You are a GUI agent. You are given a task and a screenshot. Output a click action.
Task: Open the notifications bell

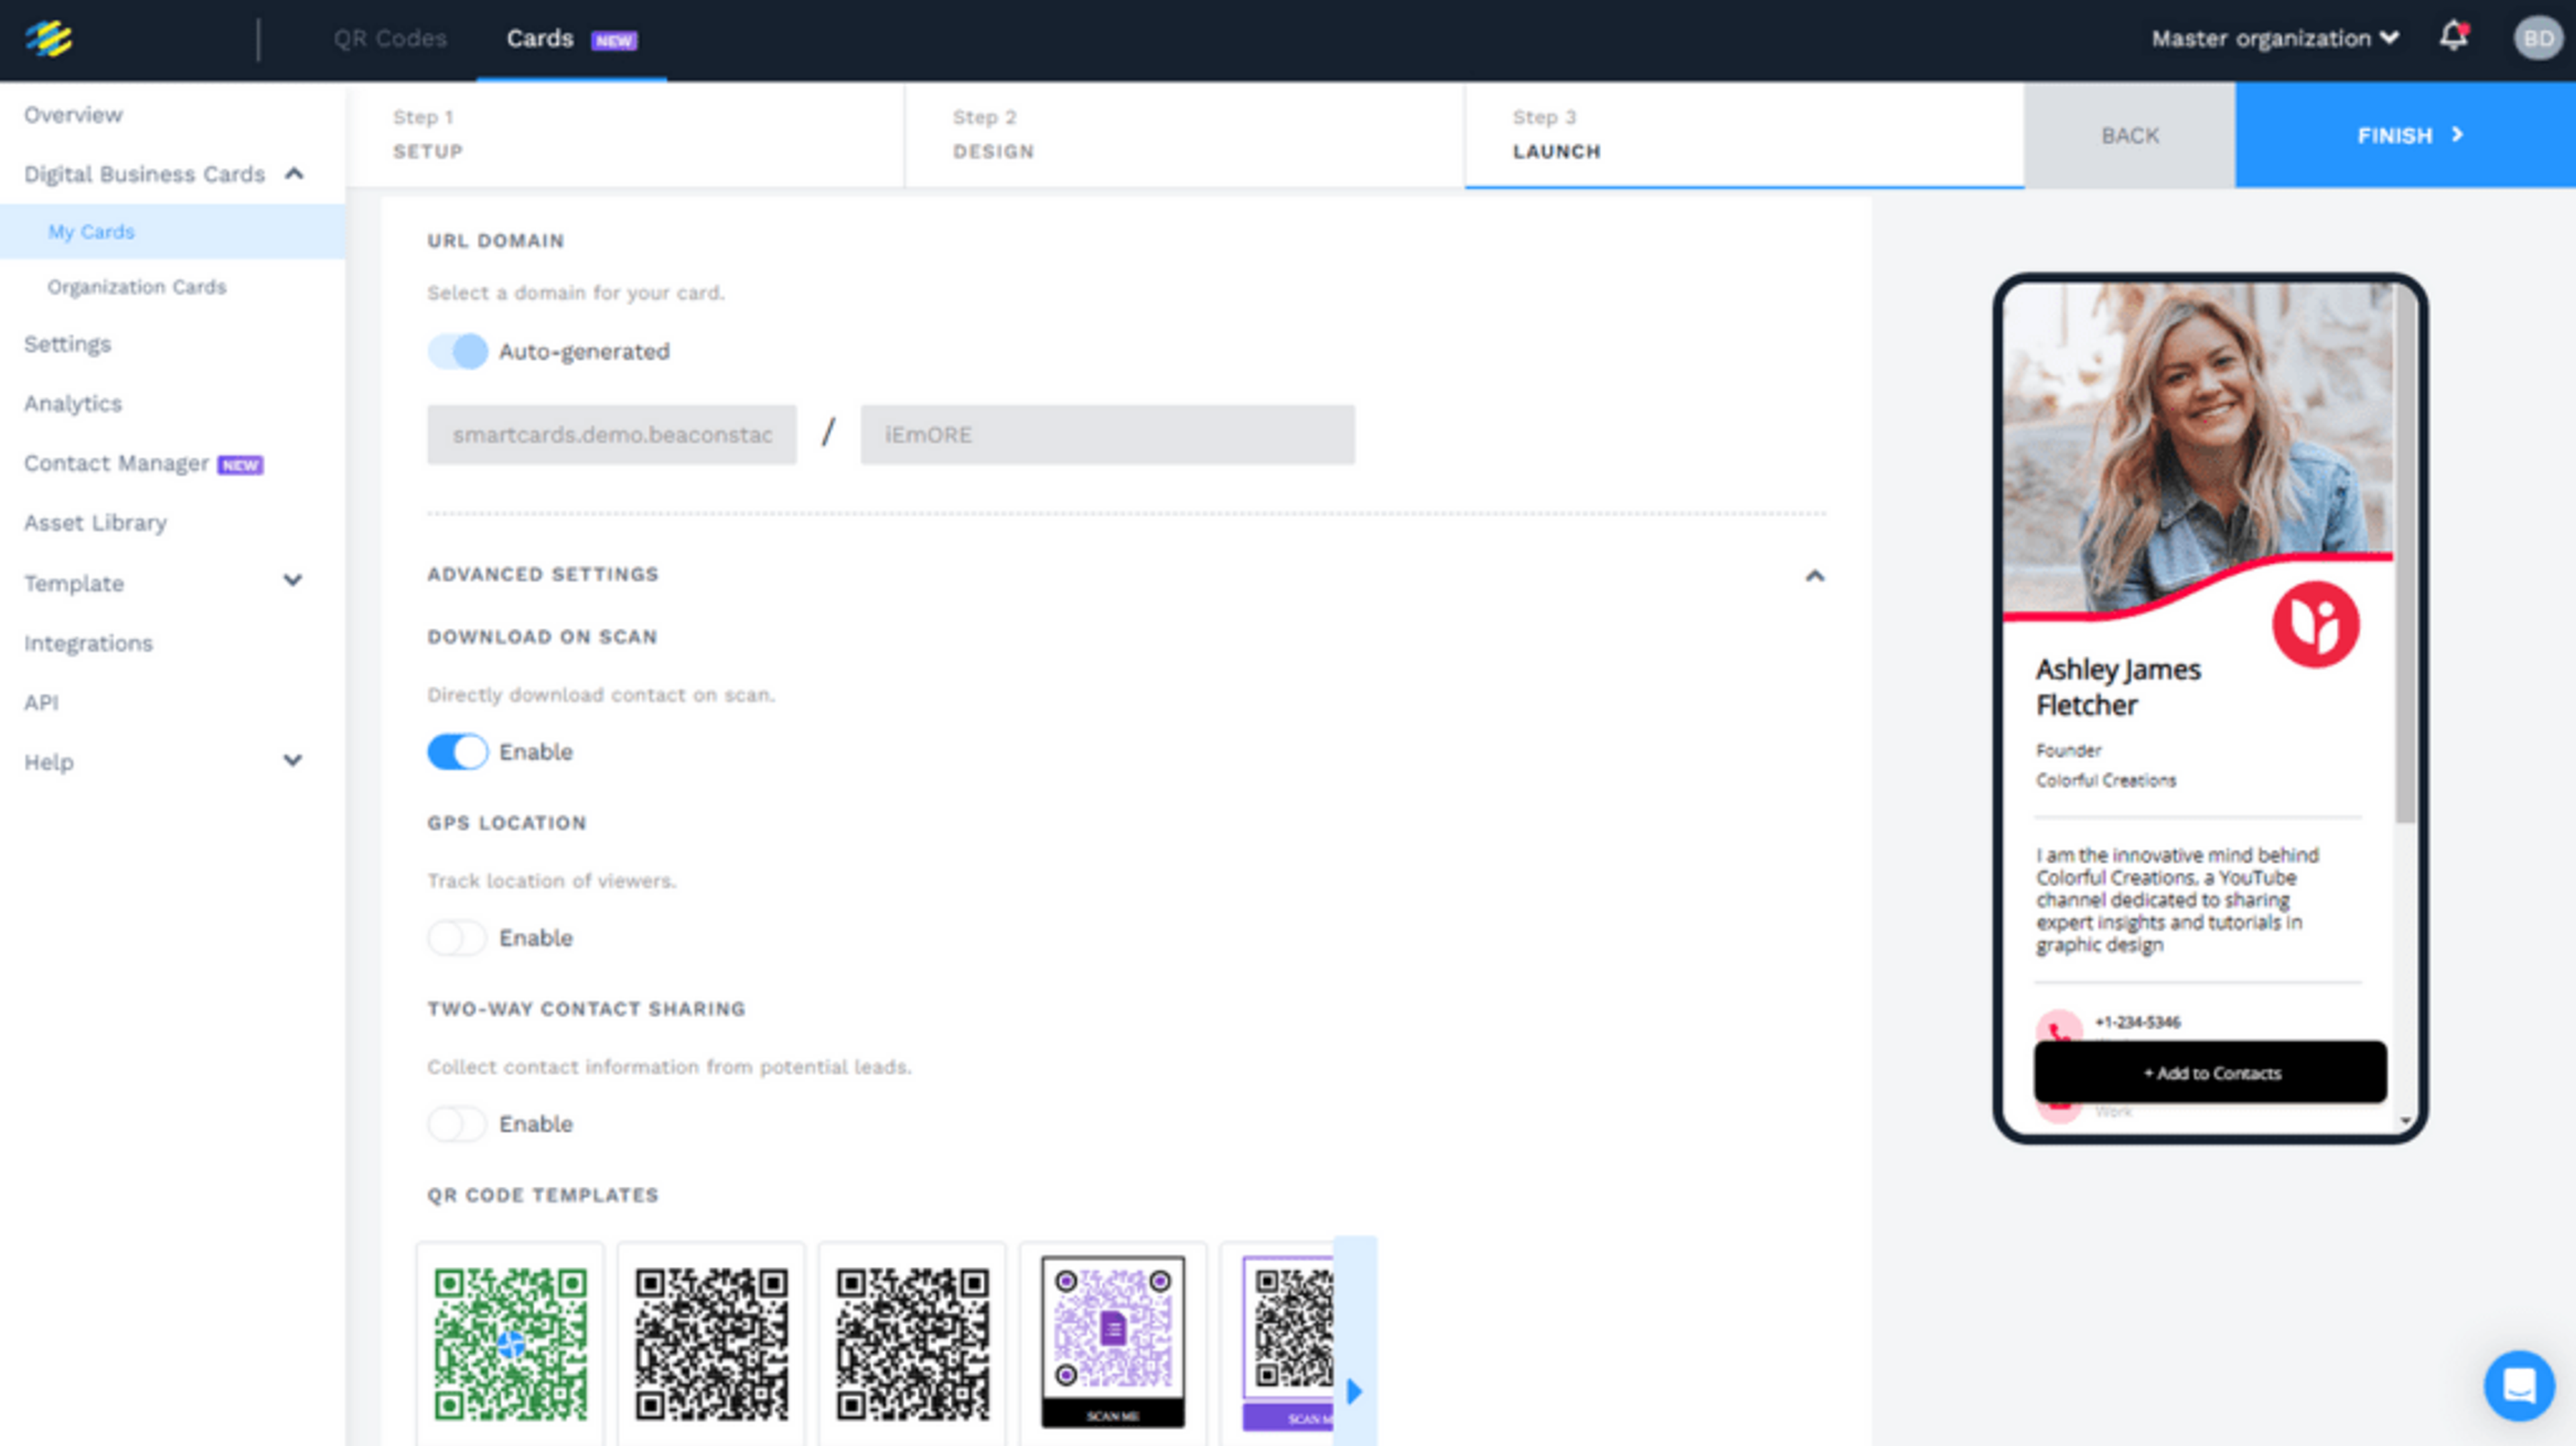pos(2453,37)
